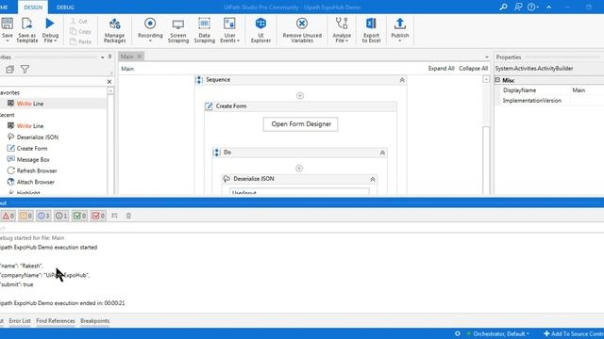Click Open Form Designer button
Screen dimensions: 604x339
301,124
